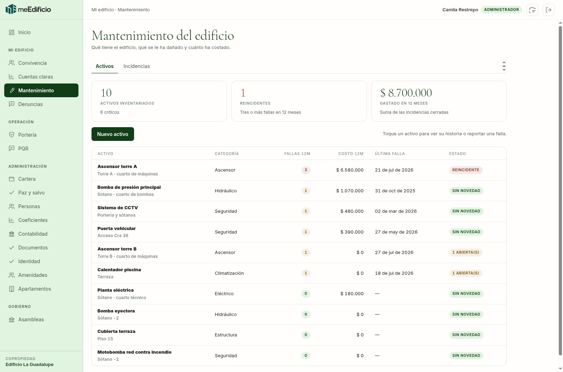
Task: Click the chat icon beside PQR
Action: pyautogui.click(x=12, y=149)
